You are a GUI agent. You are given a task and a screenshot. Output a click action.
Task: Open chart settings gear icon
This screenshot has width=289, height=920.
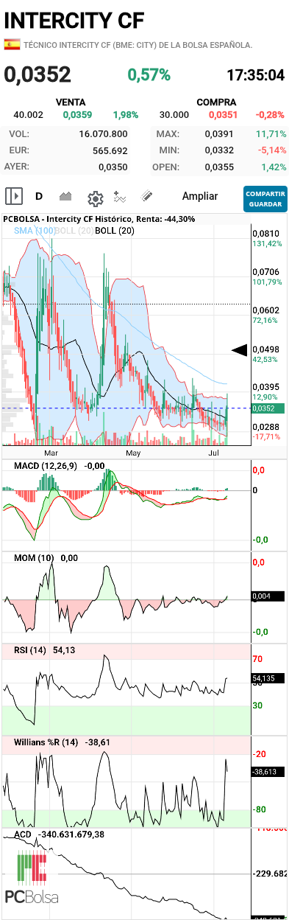coord(95,198)
